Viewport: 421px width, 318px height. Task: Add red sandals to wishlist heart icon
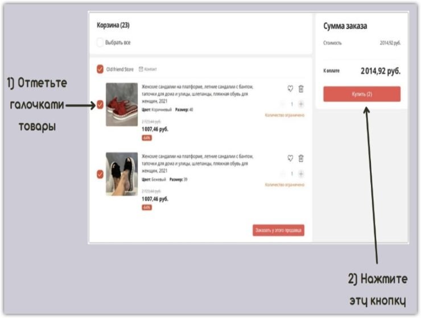(x=290, y=89)
